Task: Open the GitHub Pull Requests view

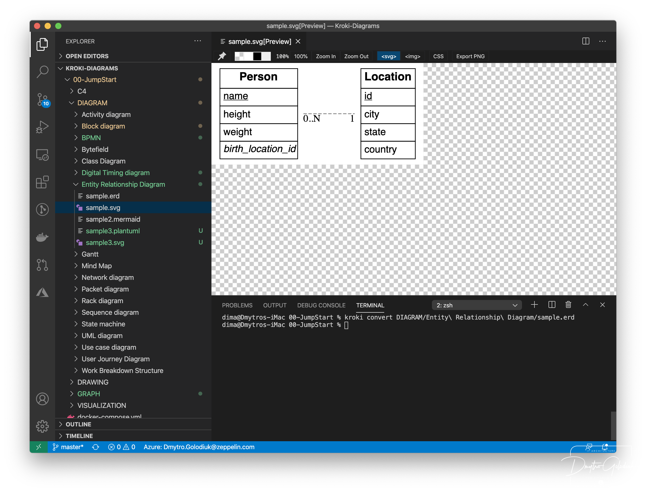Action: (x=42, y=265)
